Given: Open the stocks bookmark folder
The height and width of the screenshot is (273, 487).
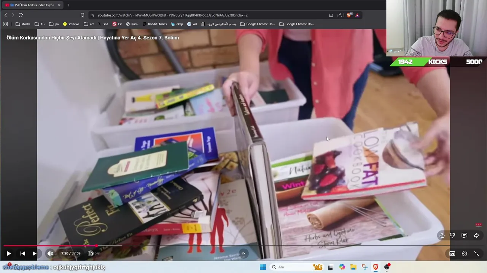Looking at the screenshot, I should 23,24.
